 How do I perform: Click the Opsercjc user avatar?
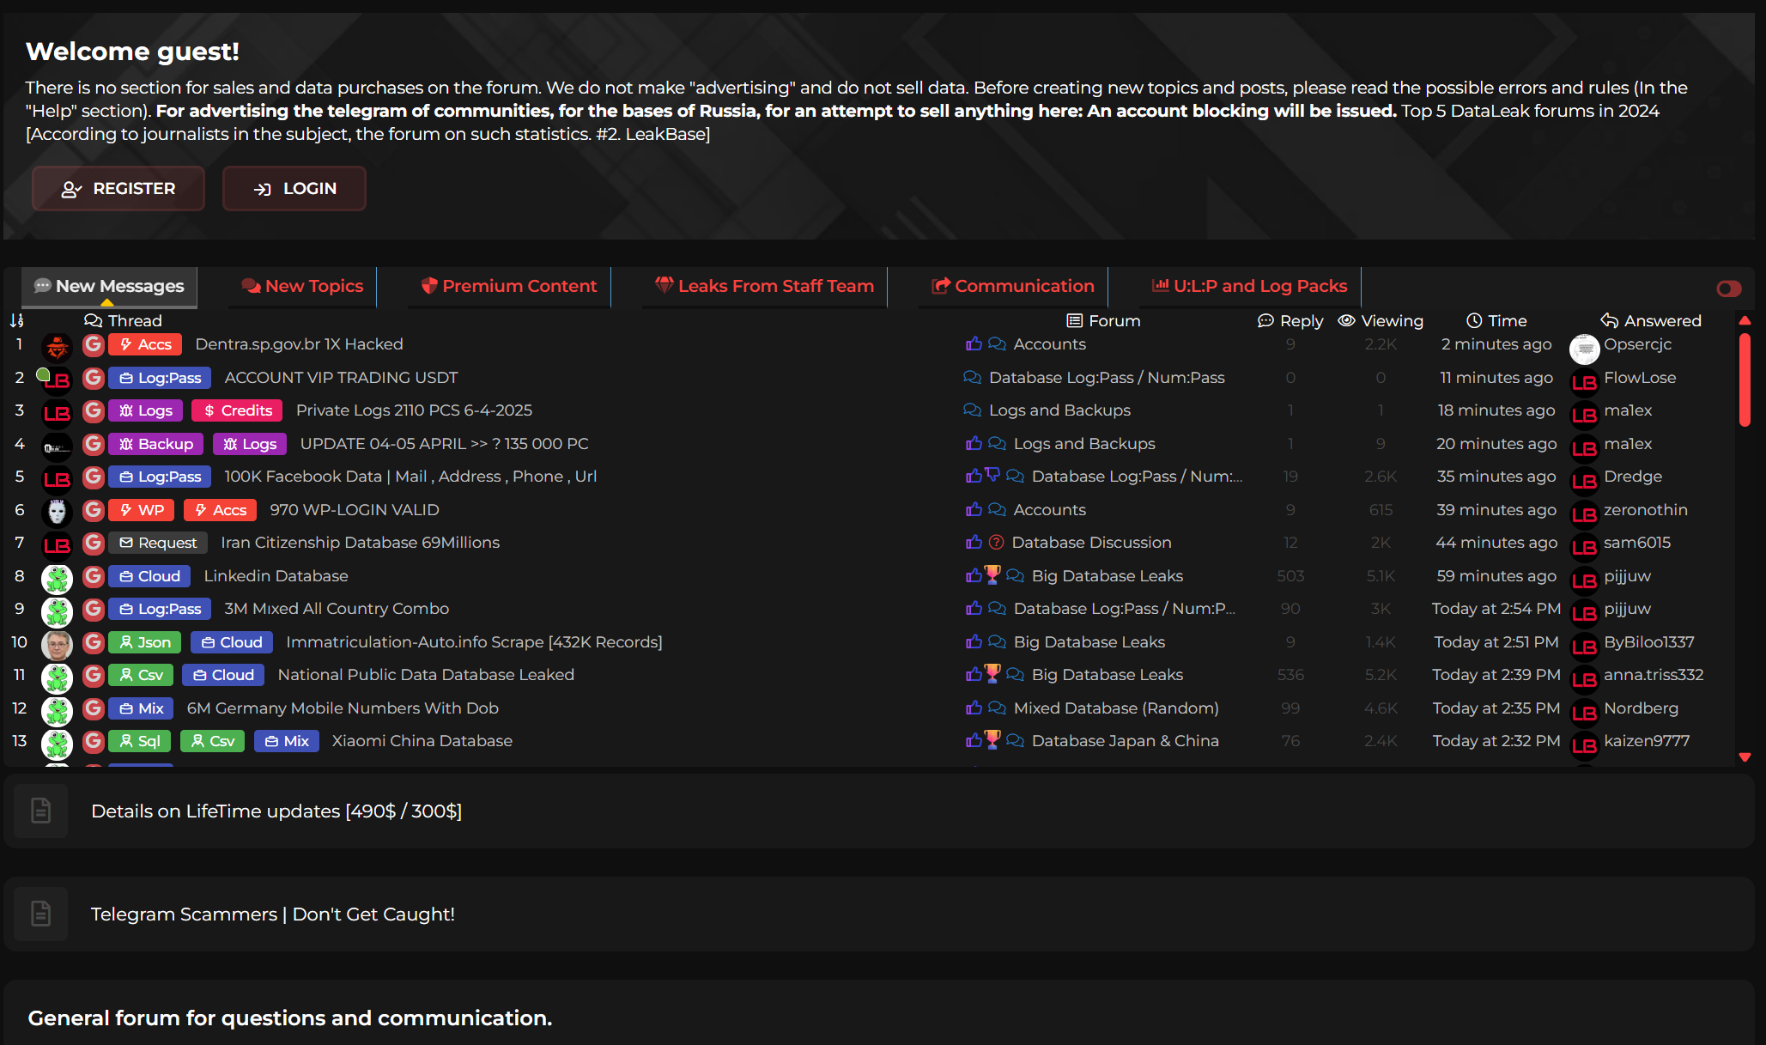[x=1584, y=349]
